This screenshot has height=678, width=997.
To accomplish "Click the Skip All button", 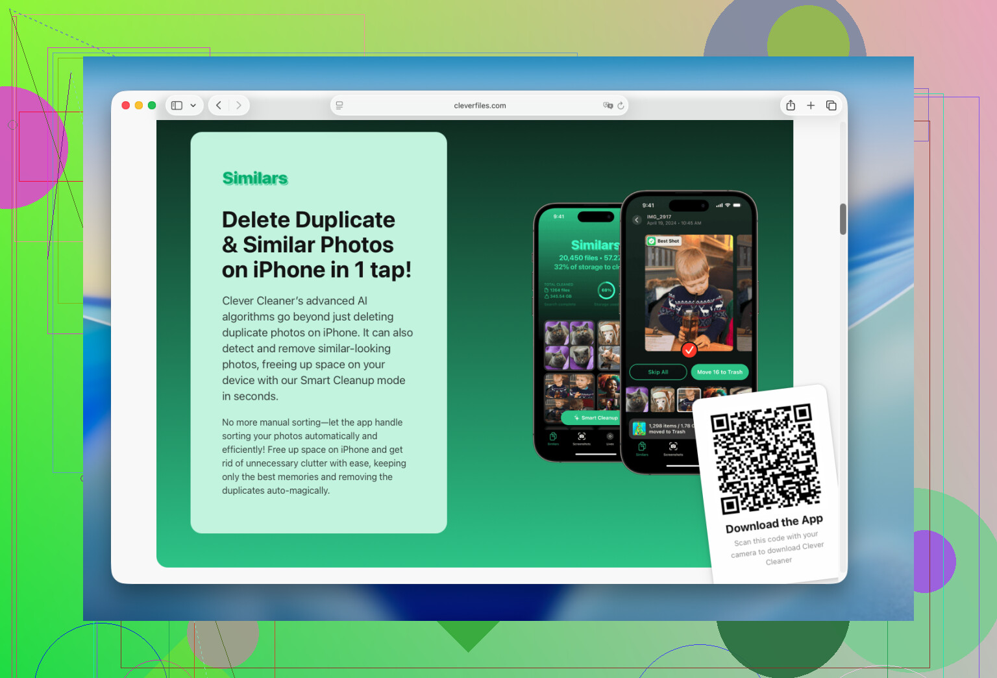I will click(658, 372).
